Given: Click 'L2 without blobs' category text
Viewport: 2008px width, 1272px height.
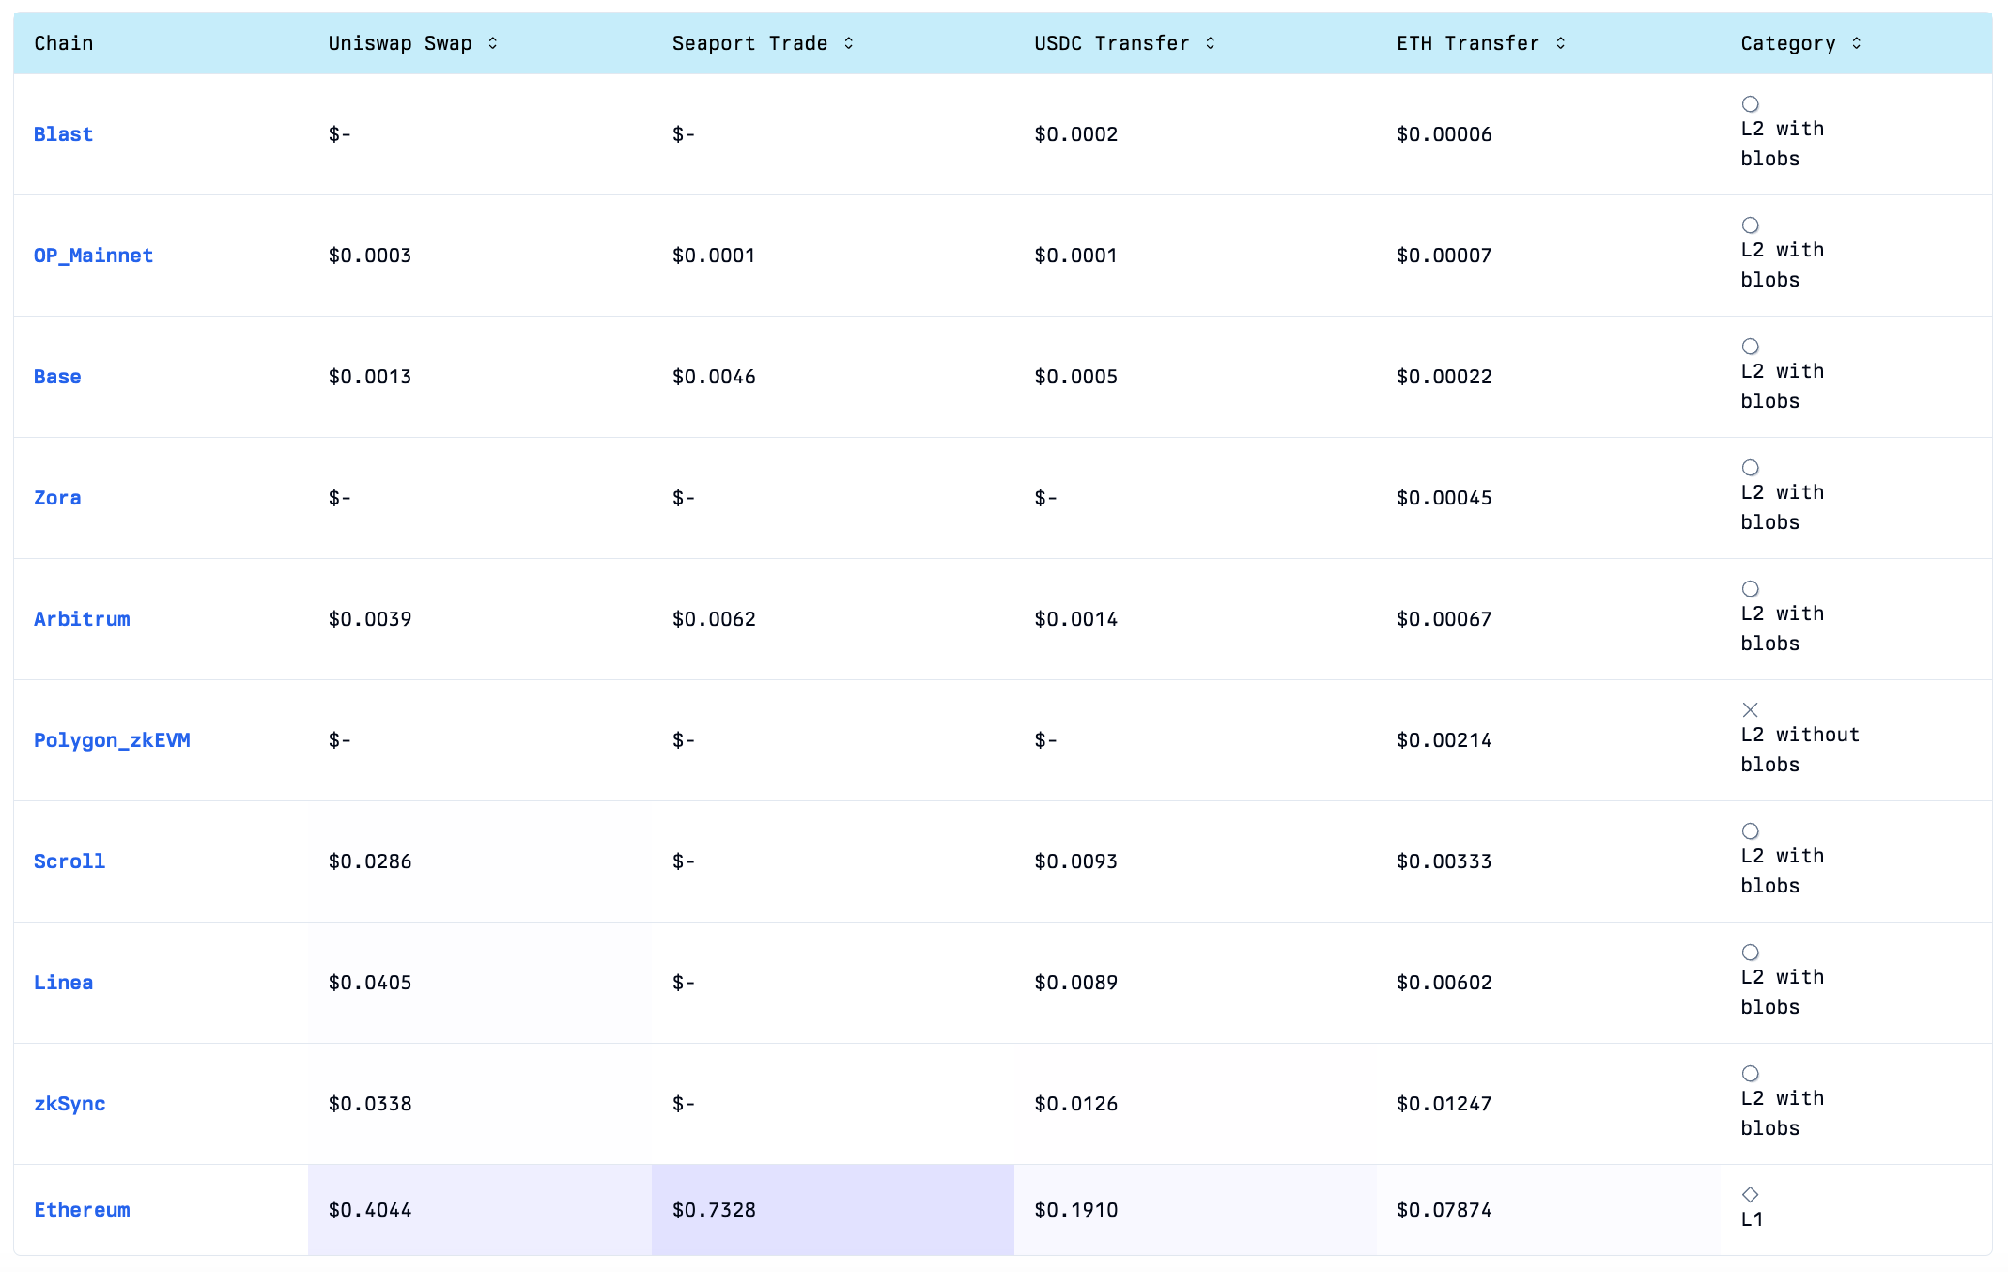Looking at the screenshot, I should click(x=1799, y=750).
